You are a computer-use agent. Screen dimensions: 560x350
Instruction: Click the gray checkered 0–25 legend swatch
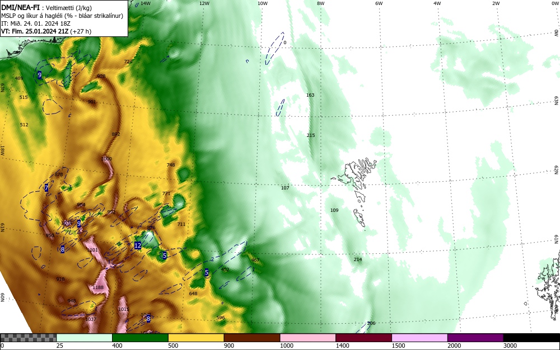pos(28,338)
